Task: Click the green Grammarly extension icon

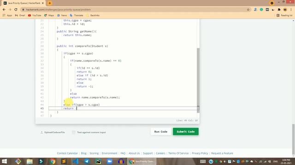Action: point(261,10)
